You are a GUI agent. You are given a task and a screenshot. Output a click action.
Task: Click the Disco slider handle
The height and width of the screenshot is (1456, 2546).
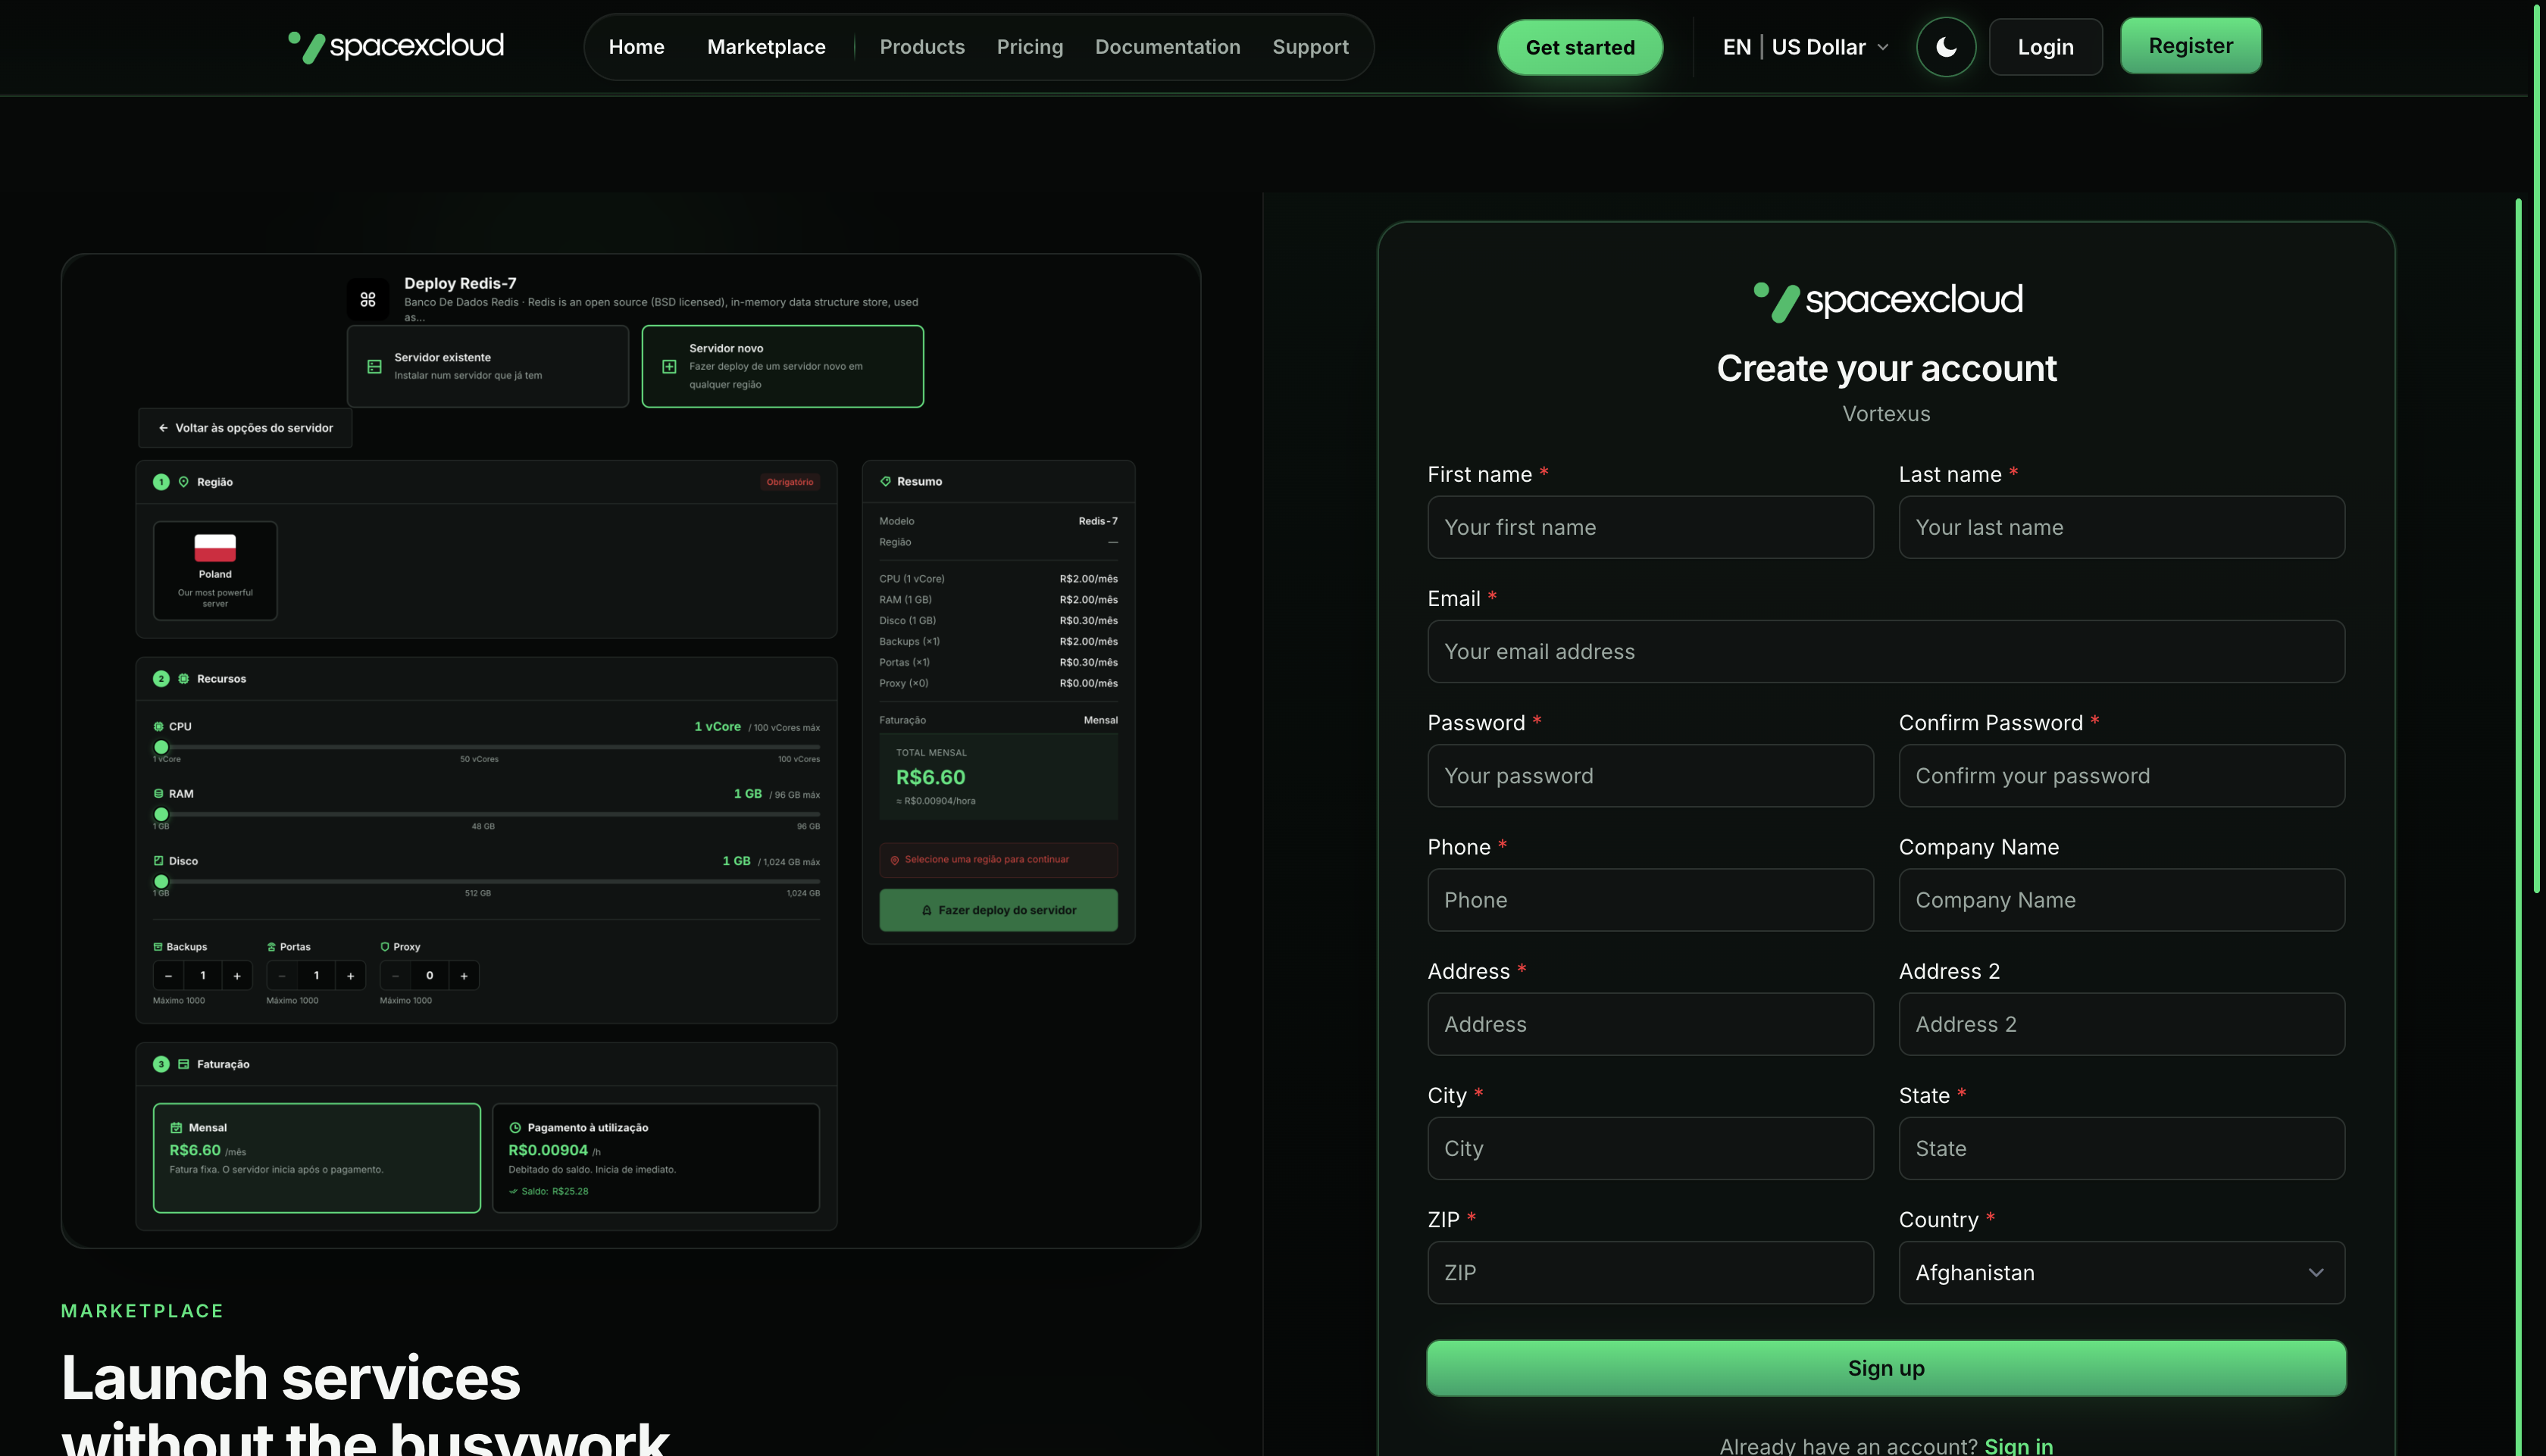(x=161, y=881)
